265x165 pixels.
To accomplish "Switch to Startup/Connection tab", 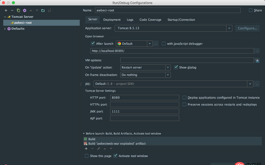I will click(181, 20).
